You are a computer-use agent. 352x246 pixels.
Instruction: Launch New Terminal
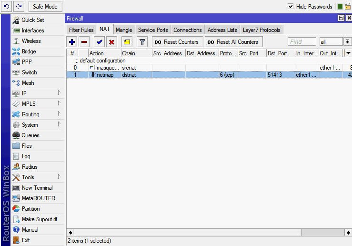[x=38, y=188]
